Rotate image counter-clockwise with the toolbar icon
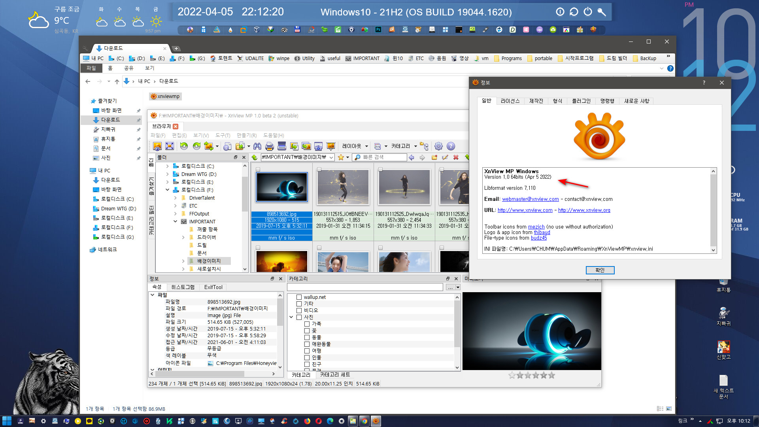The height and width of the screenshot is (427, 759). [184, 146]
